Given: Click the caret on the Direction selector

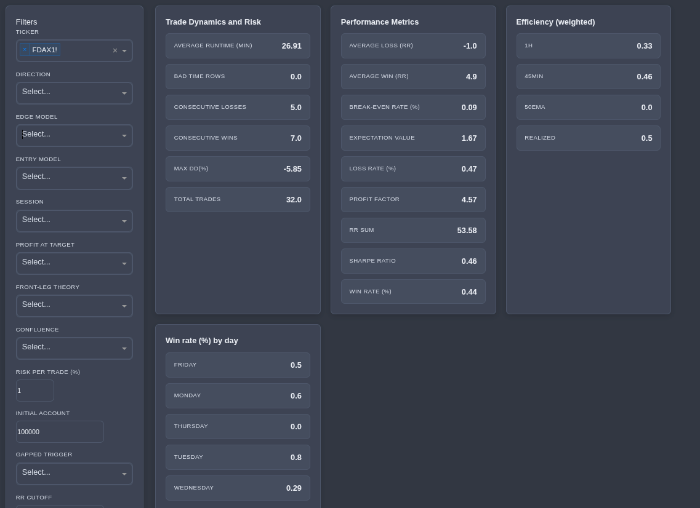Looking at the screenshot, I should 124,93.
